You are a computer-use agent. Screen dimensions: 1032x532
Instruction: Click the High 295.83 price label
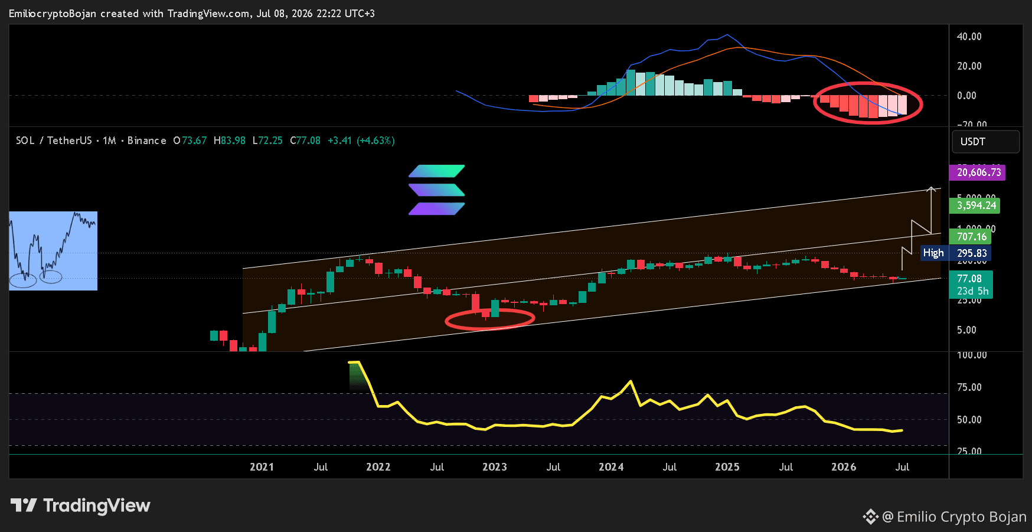click(x=955, y=253)
